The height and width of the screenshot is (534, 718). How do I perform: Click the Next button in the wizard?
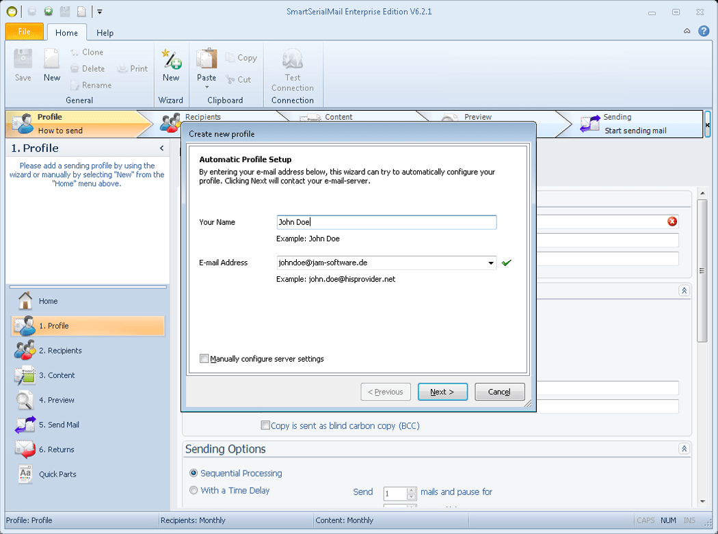tap(442, 391)
